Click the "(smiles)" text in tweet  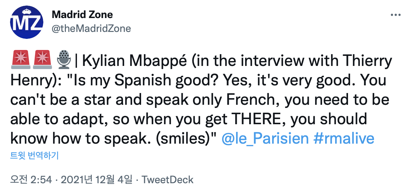[186, 138]
